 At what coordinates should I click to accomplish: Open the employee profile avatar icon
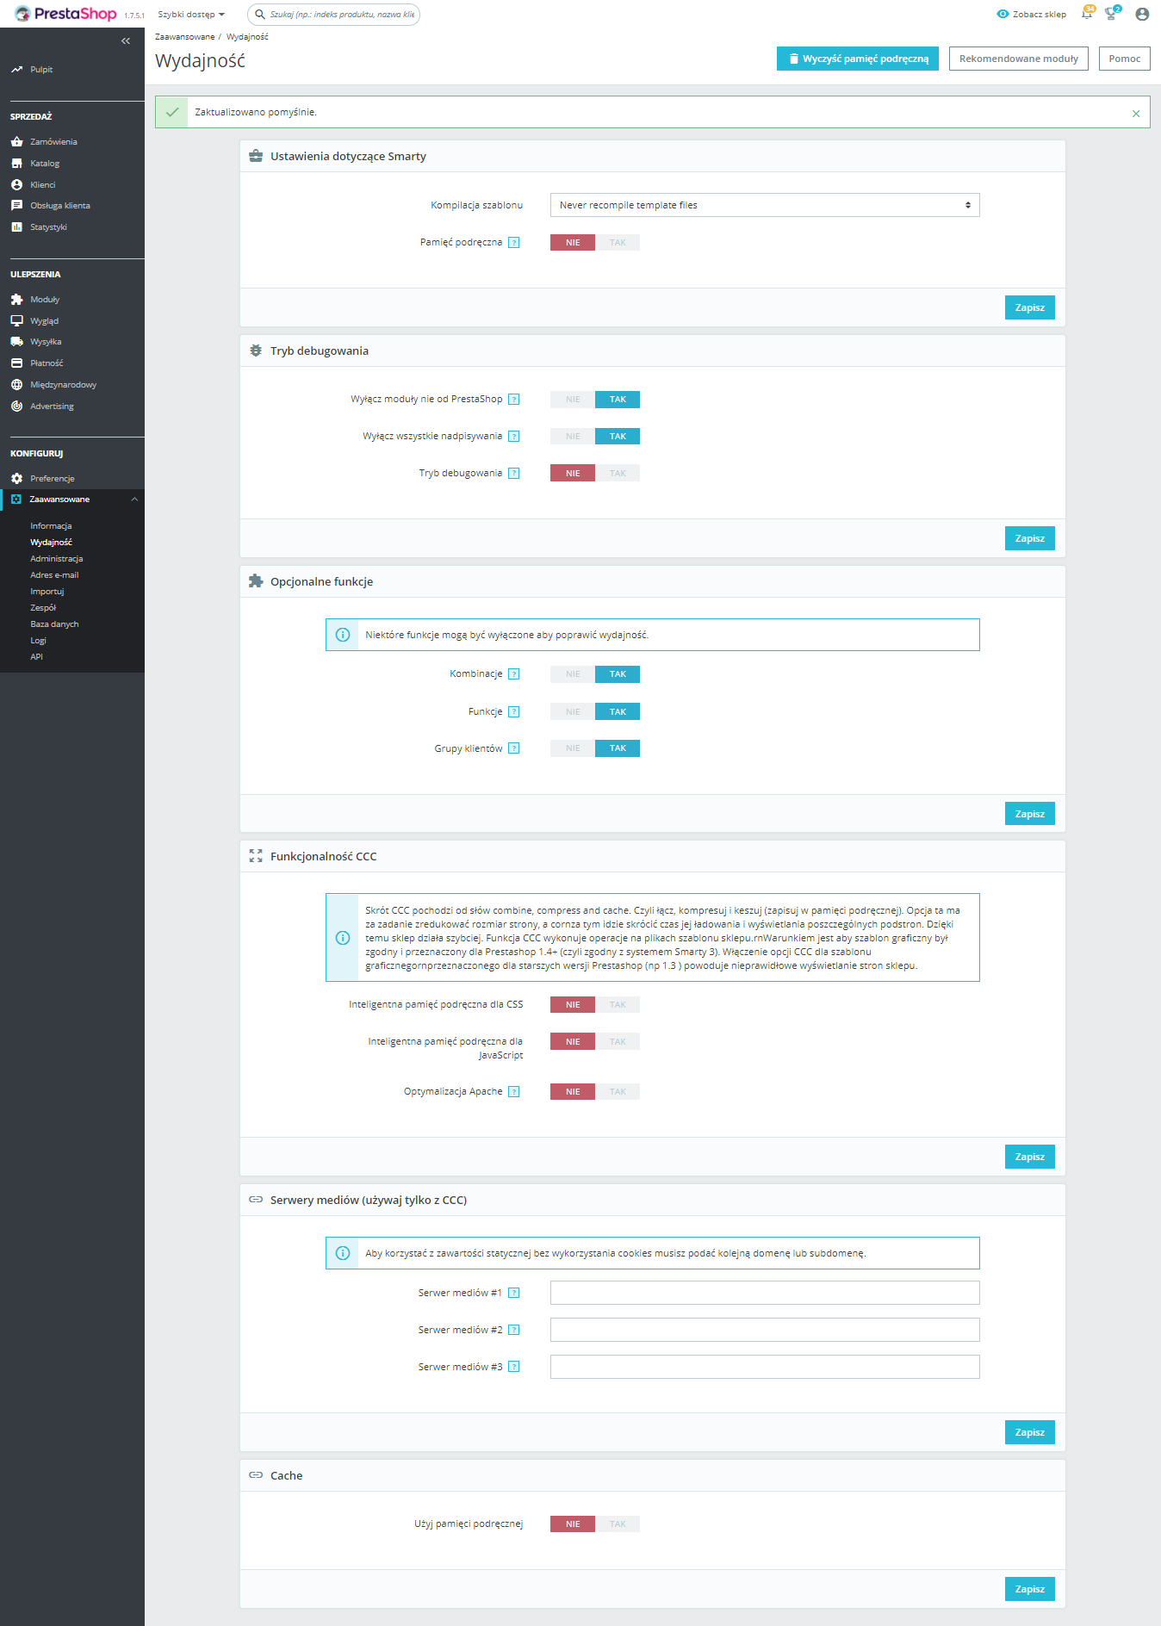(1142, 14)
